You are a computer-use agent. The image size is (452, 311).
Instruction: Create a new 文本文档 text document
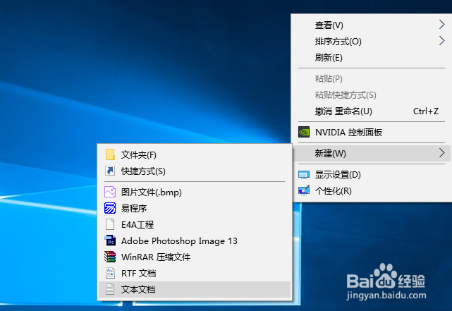[x=195, y=289]
